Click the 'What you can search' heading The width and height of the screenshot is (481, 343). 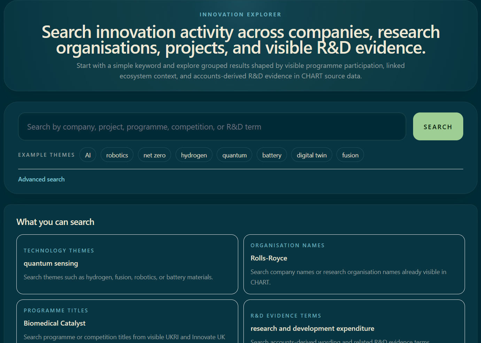tap(55, 222)
